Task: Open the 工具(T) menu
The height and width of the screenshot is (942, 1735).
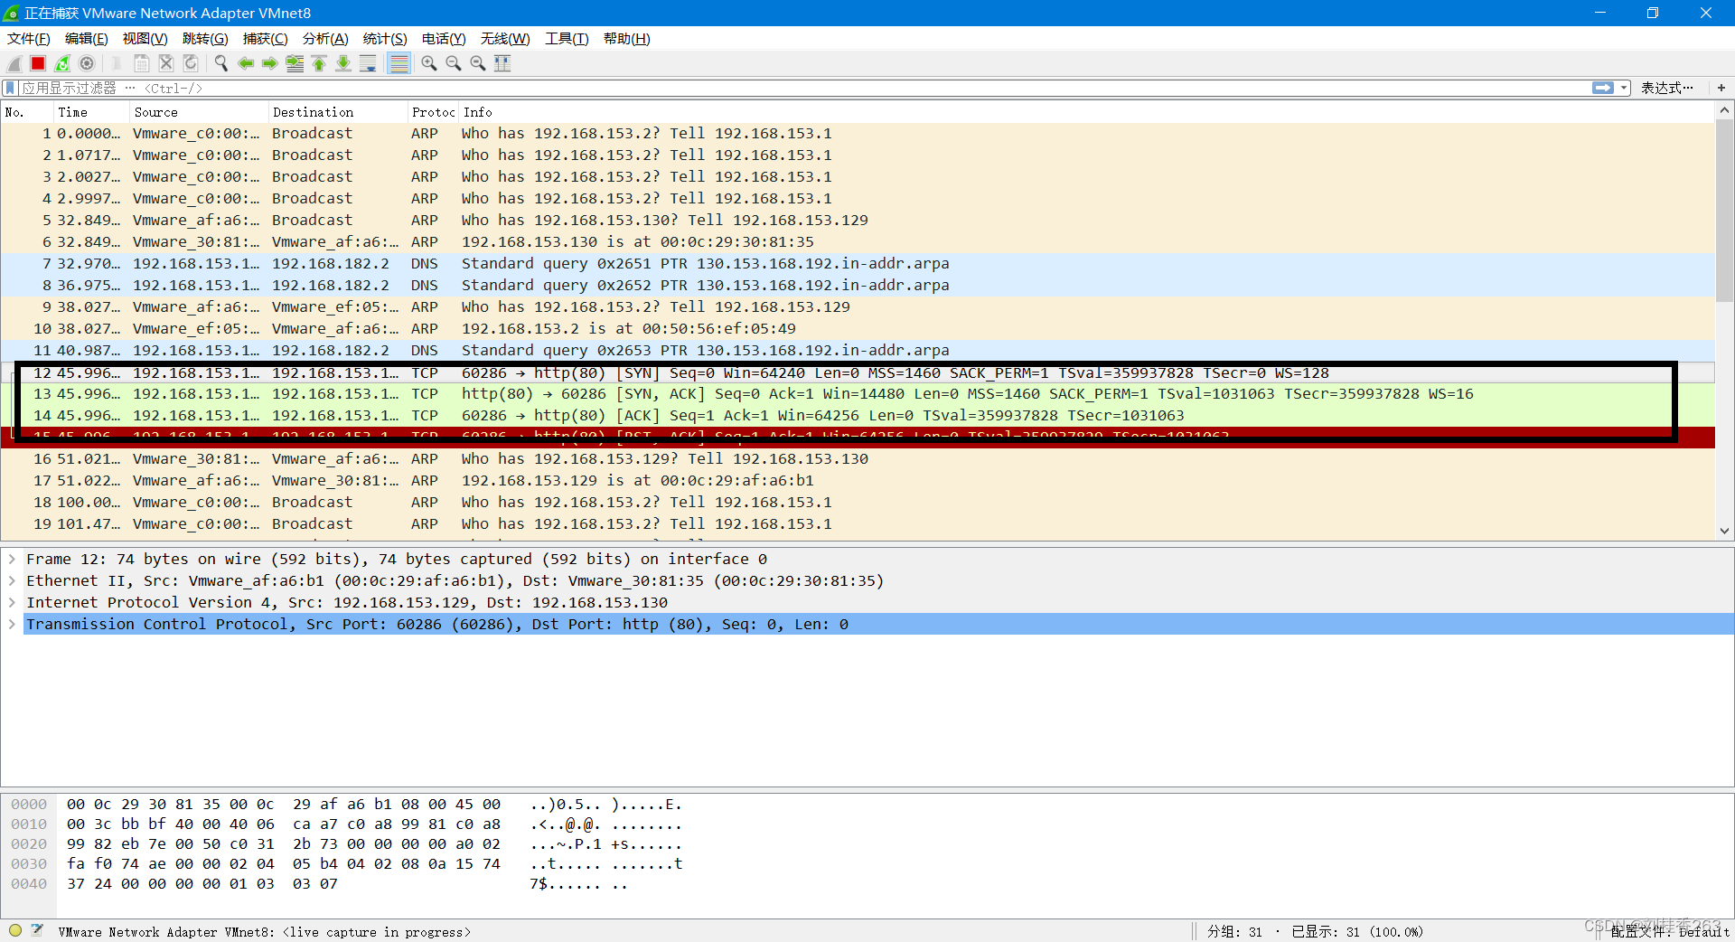Action: pos(567,39)
